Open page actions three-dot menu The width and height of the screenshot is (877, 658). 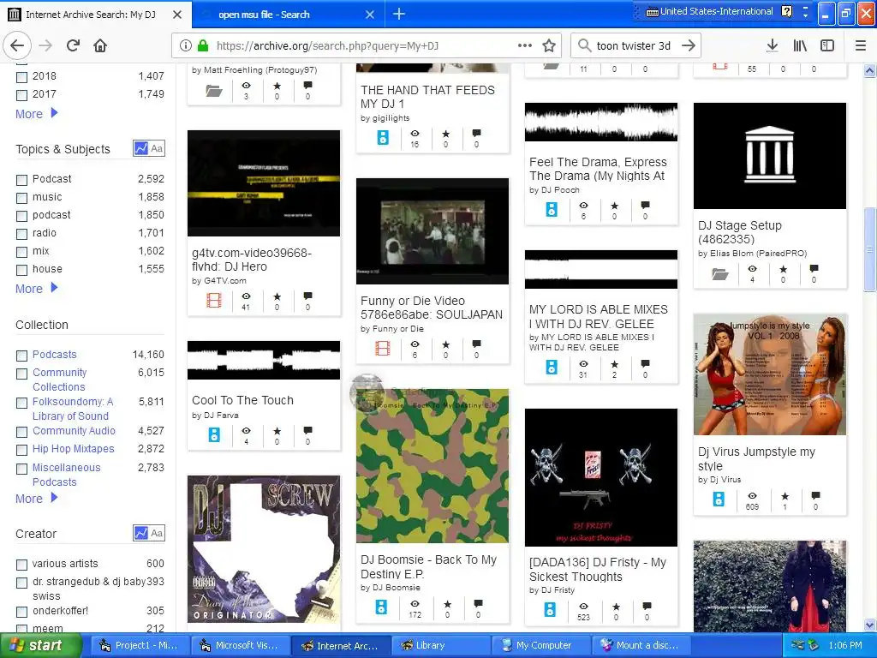pos(525,46)
